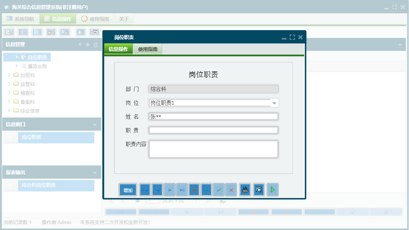Go to the next record
This screenshot has height=230, width=409.
tap(169, 189)
